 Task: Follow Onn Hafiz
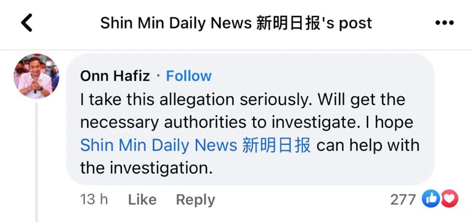pyautogui.click(x=189, y=76)
